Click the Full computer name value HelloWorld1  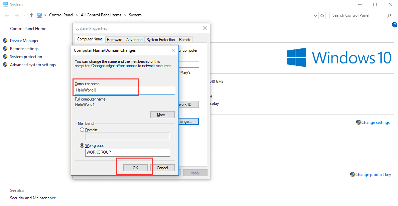[x=85, y=104]
